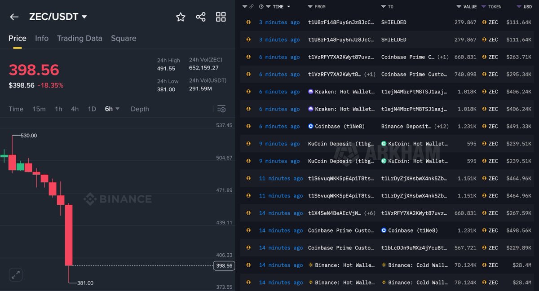Toggle the VALUE column filter
Image resolution: width=539 pixels, height=291 pixels.
[459, 6]
